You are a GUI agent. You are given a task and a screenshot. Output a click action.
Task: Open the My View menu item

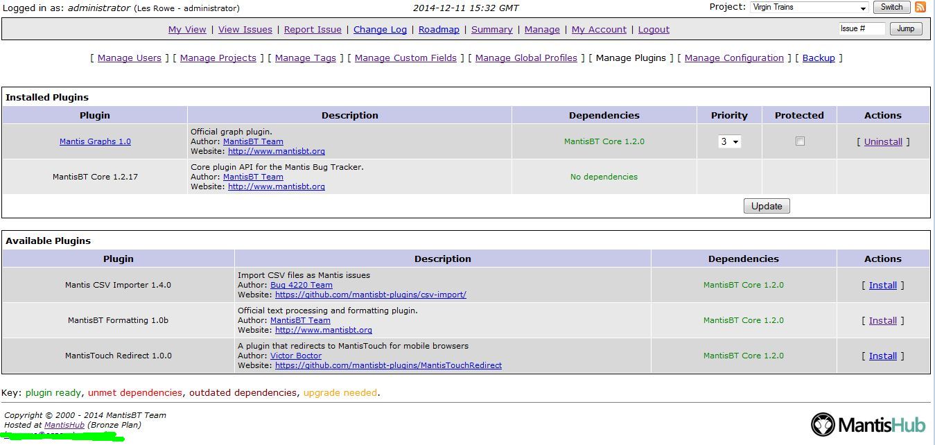point(187,30)
